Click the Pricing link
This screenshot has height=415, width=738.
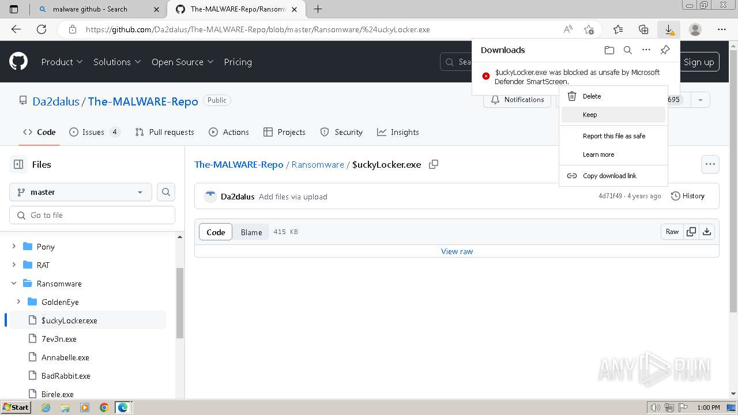[x=238, y=62]
